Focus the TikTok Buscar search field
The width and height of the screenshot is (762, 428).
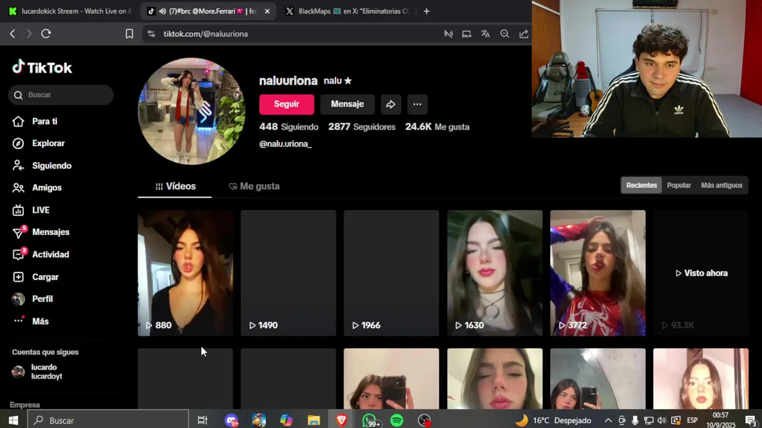click(61, 95)
